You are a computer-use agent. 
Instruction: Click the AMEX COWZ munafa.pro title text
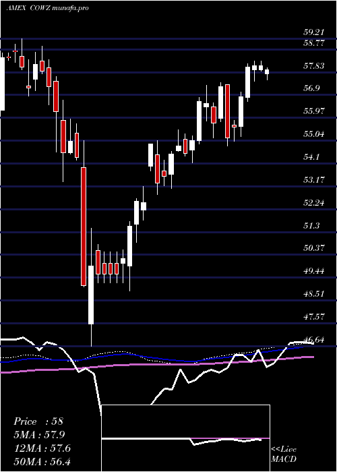(47, 8)
